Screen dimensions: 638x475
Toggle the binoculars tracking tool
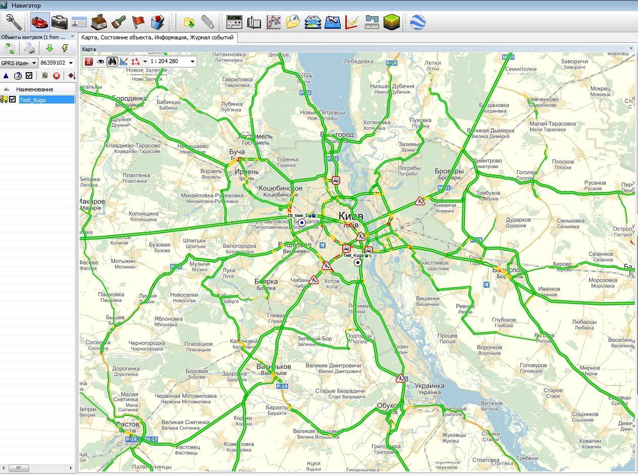click(x=112, y=62)
